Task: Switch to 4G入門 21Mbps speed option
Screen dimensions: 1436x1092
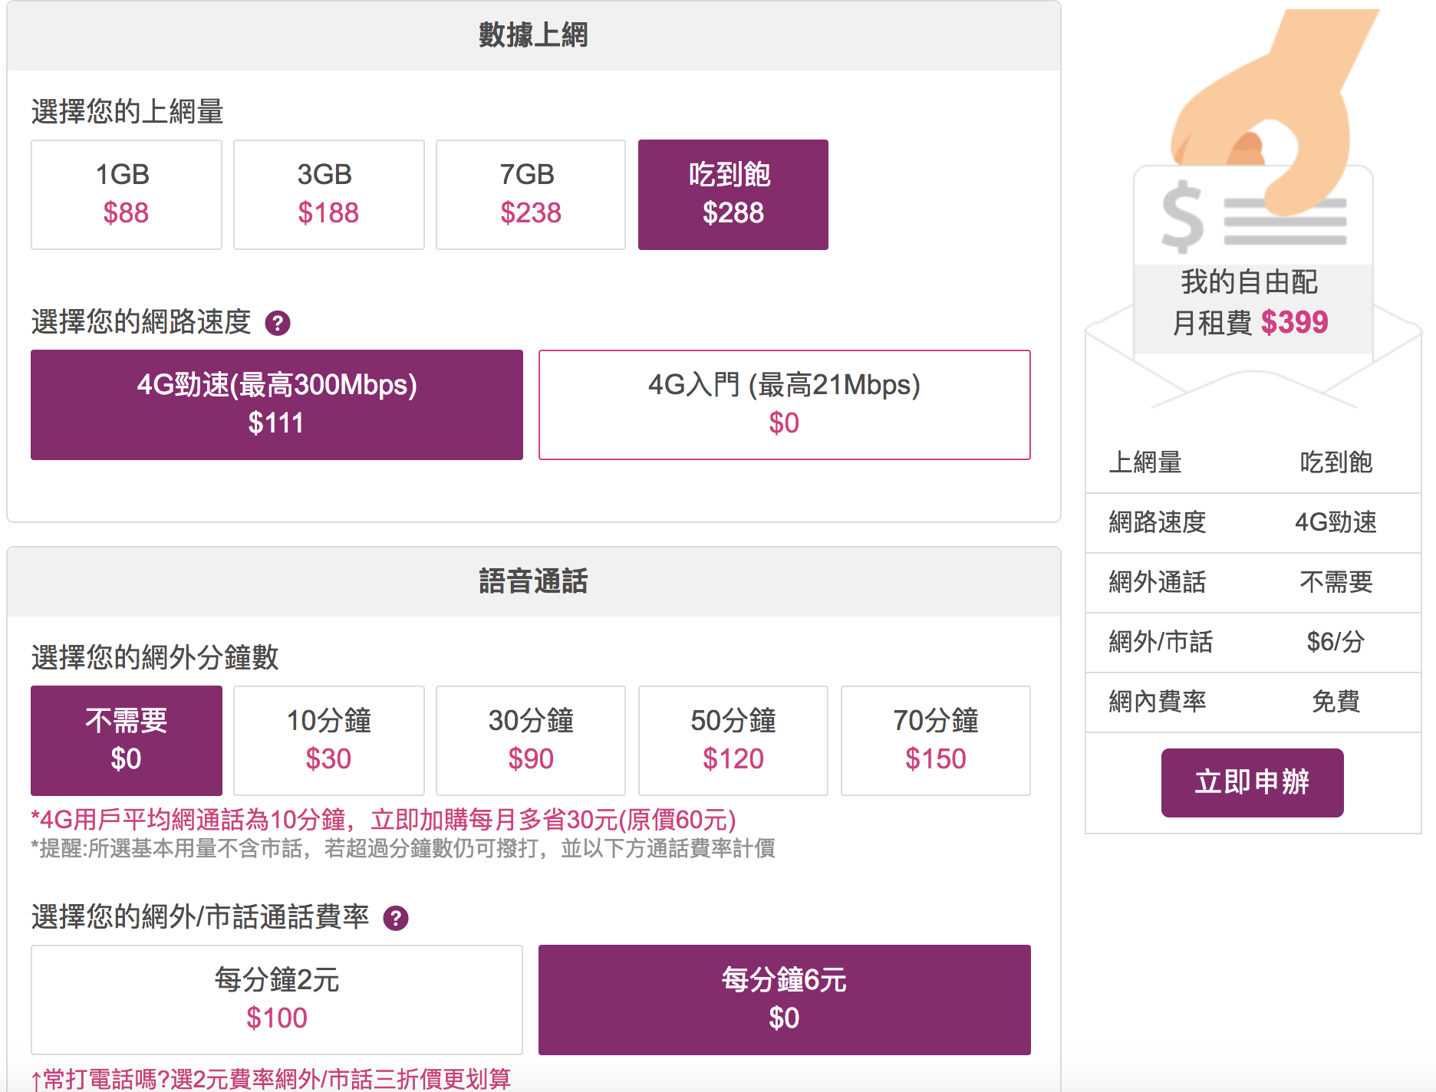Action: coord(784,405)
